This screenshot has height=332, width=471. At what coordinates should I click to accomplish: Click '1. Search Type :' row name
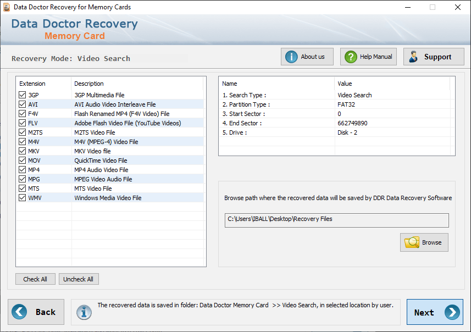pyautogui.click(x=244, y=95)
